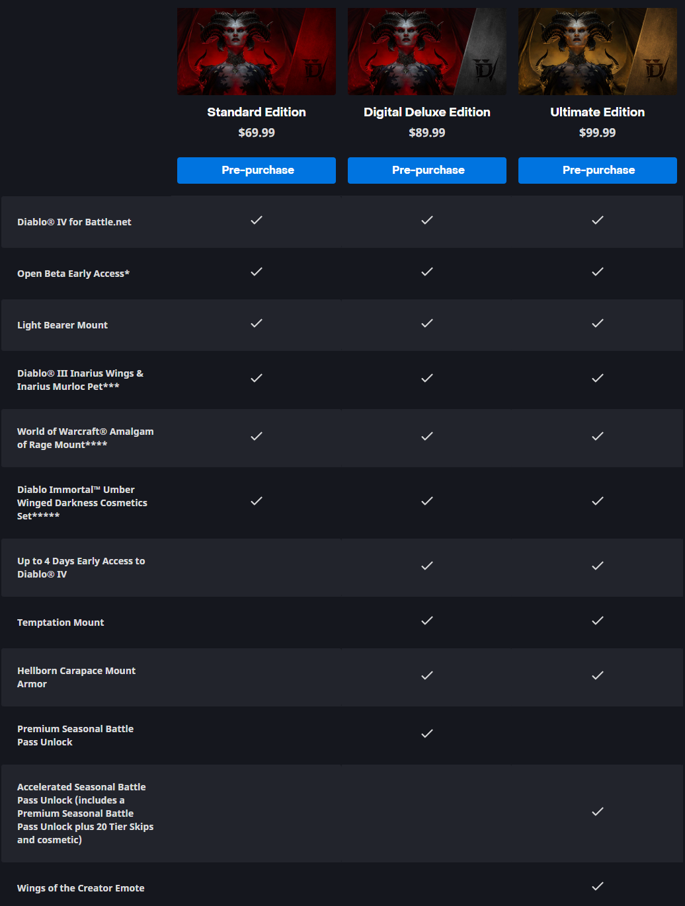
Task: Click the Accelerated Seasonal Battle Pass Unlock label
Action: 85,813
